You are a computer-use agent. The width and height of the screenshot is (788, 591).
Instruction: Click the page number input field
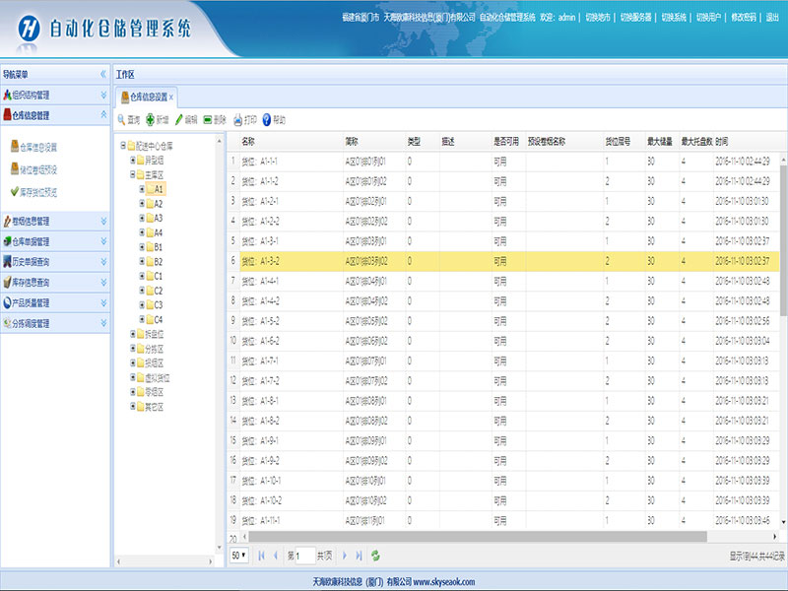[304, 556]
